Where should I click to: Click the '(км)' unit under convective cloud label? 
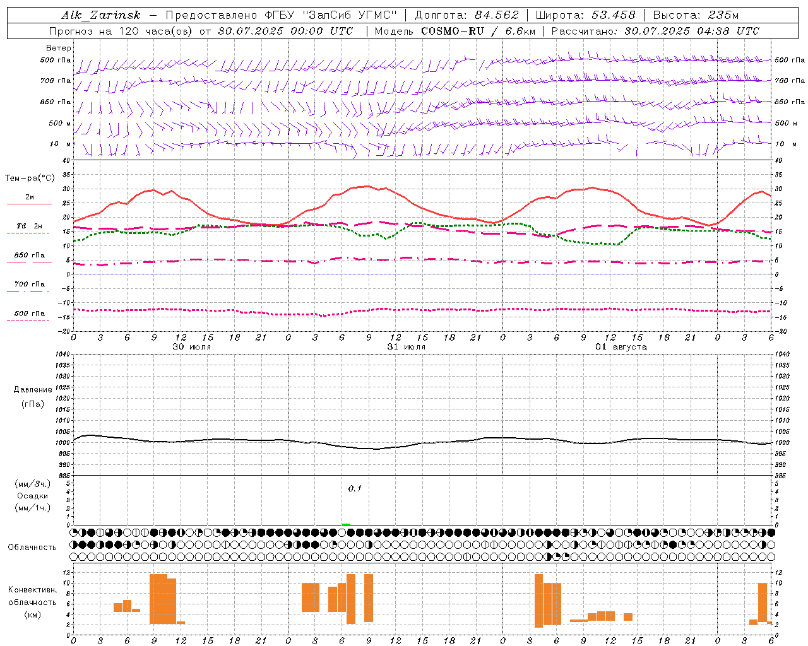(33, 614)
